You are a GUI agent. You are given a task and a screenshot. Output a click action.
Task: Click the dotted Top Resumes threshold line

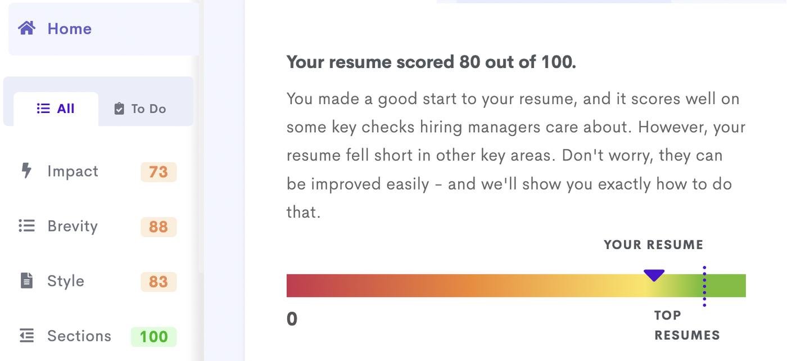[704, 286]
